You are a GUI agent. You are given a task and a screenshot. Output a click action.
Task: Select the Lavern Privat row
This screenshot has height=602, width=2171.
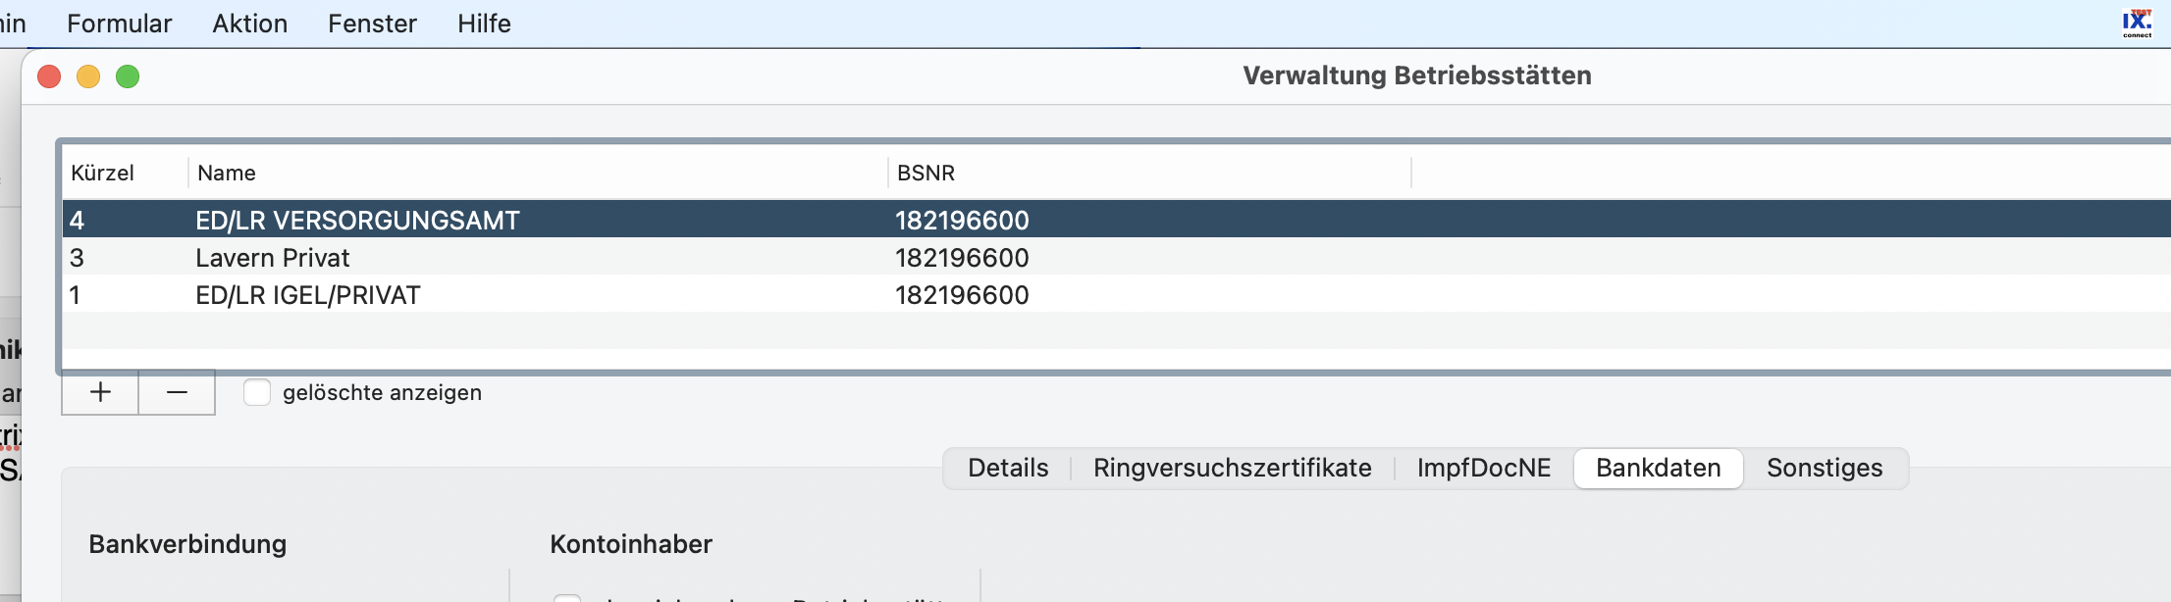[1117, 257]
